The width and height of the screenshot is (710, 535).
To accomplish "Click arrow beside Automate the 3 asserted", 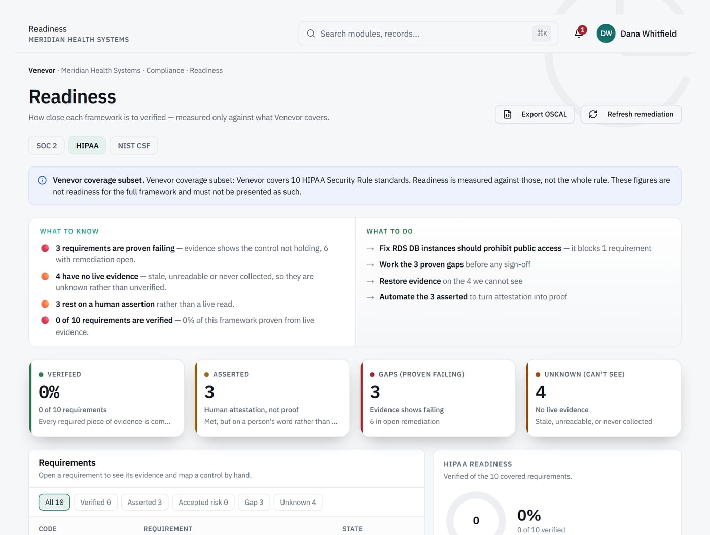I will (370, 297).
